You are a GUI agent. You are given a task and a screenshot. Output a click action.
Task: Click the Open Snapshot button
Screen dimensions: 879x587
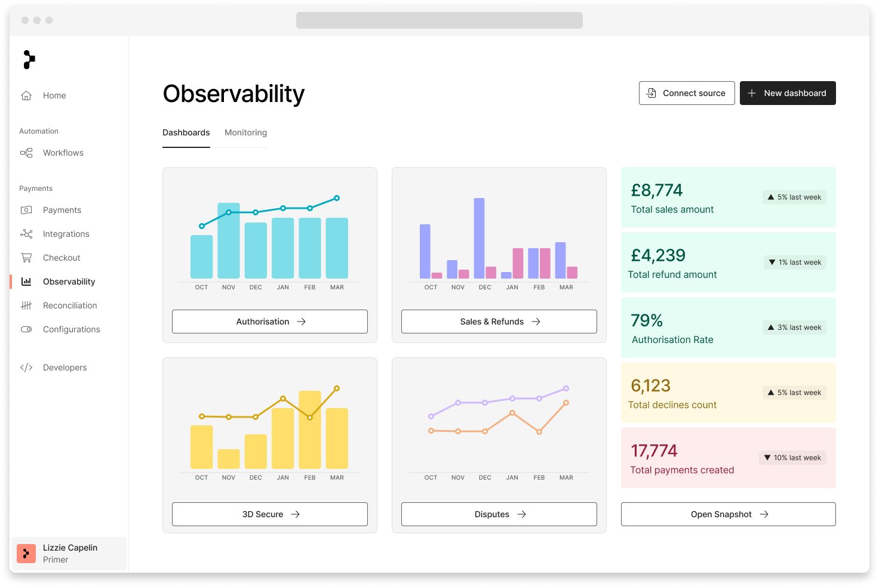[728, 514]
